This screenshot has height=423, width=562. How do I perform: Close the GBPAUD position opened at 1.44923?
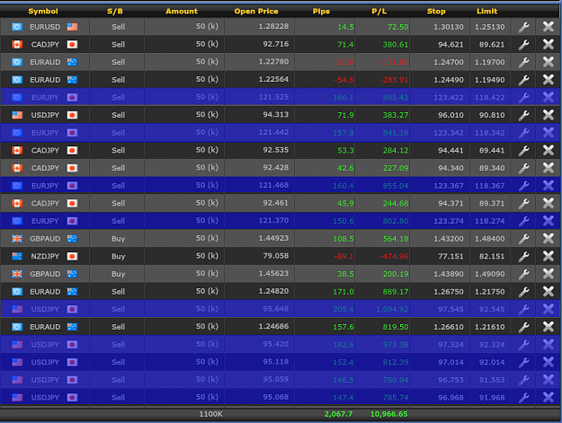[x=548, y=238]
